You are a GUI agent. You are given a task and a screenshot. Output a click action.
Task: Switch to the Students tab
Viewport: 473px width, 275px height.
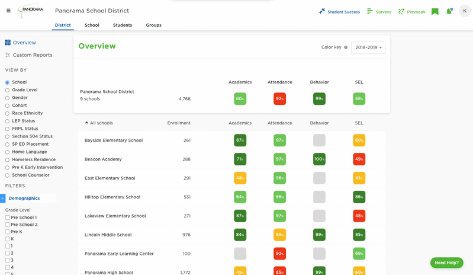[x=123, y=25]
